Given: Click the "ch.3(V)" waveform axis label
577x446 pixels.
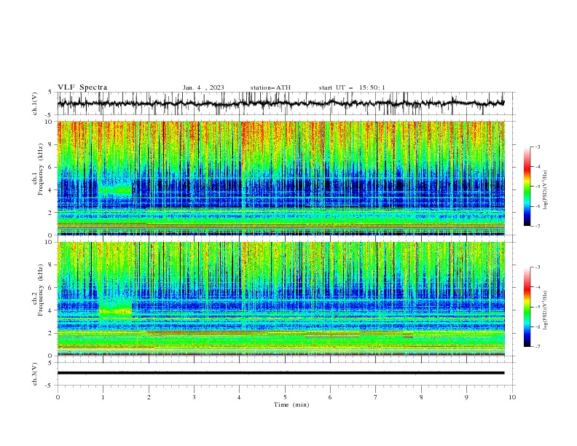Looking at the screenshot, I should [x=35, y=374].
